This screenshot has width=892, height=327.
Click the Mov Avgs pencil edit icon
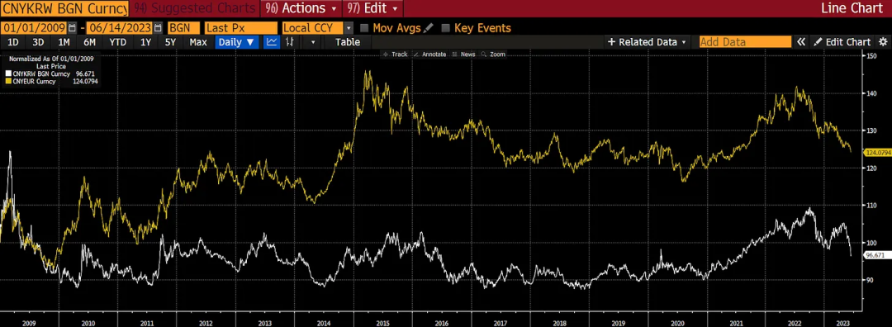429,28
